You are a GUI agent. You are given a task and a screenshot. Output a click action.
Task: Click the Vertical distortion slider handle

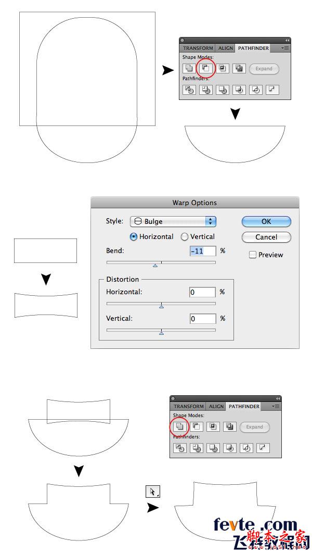pyautogui.click(x=161, y=332)
